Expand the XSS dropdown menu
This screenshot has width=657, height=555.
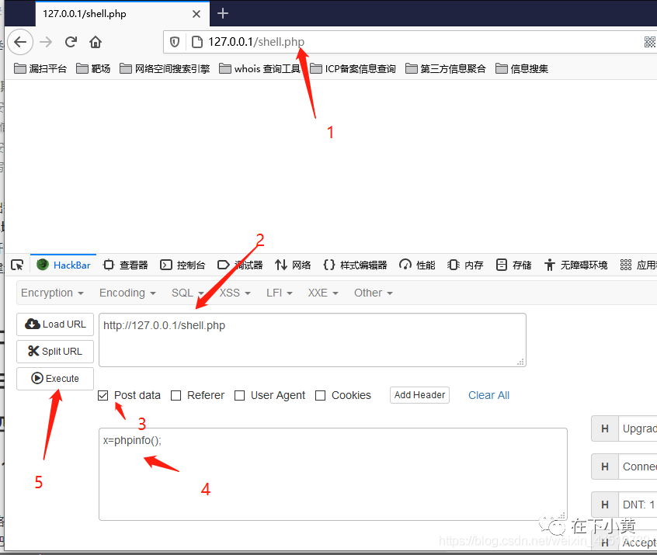235,293
